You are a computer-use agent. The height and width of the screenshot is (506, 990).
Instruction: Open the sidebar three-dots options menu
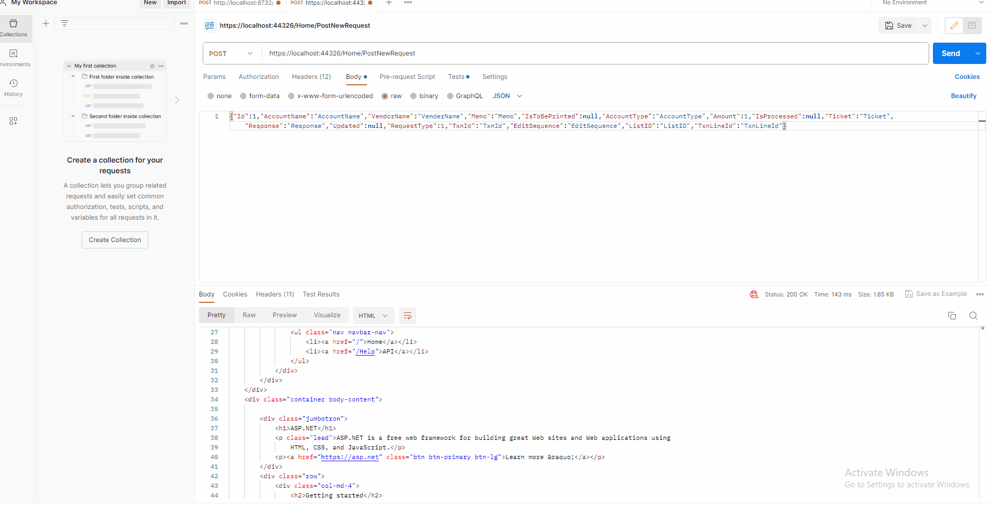pyautogui.click(x=184, y=23)
